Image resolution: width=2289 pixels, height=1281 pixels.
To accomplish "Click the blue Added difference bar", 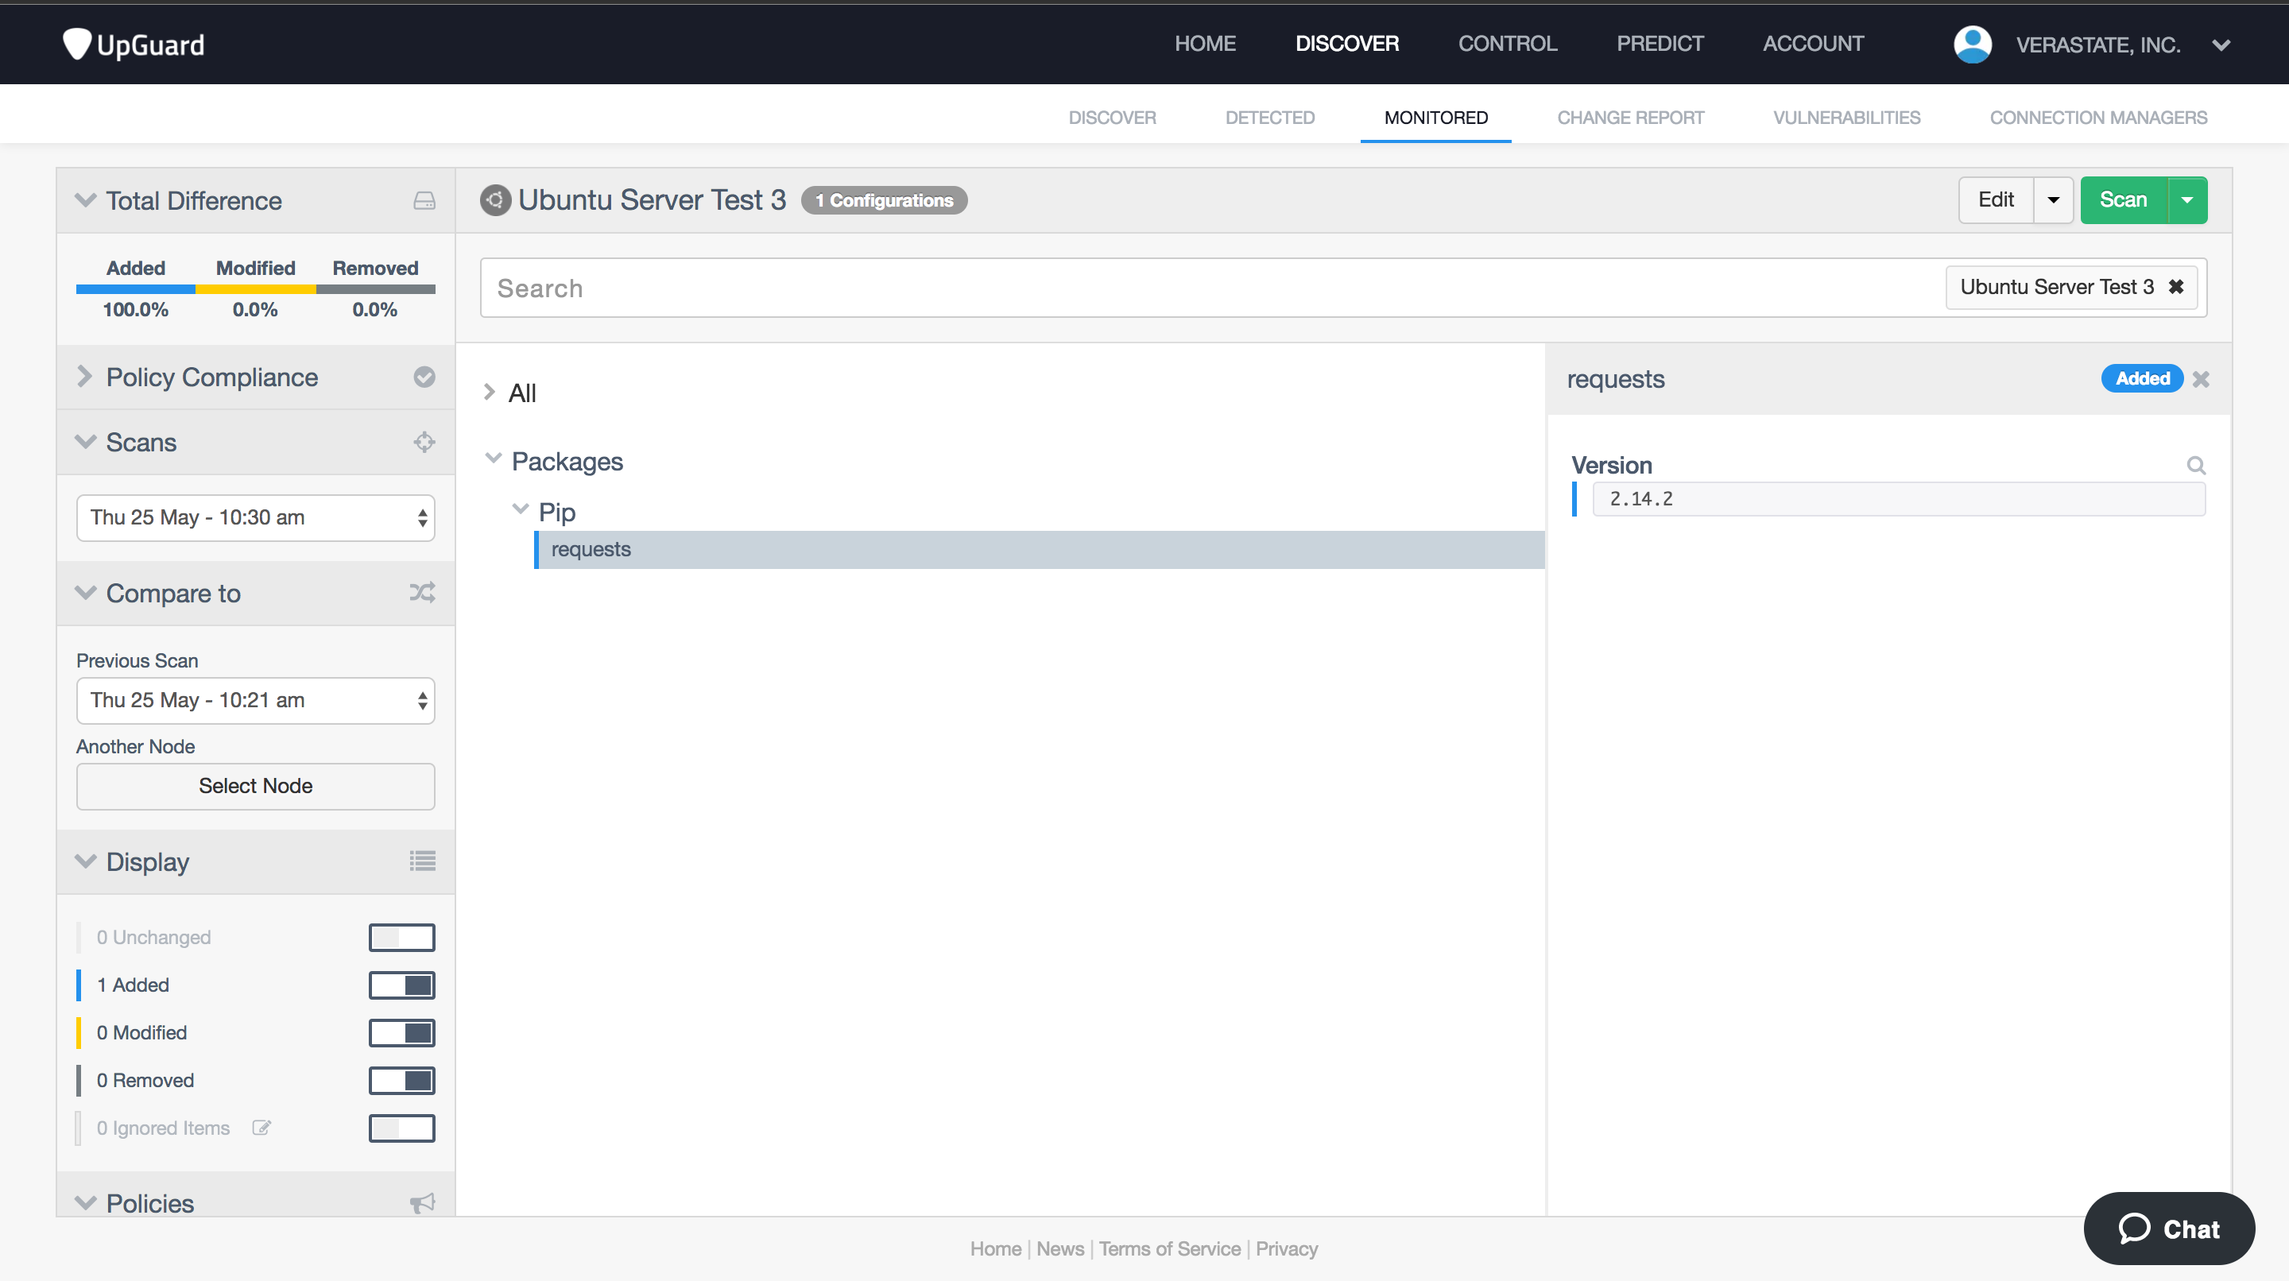I will click(136, 289).
